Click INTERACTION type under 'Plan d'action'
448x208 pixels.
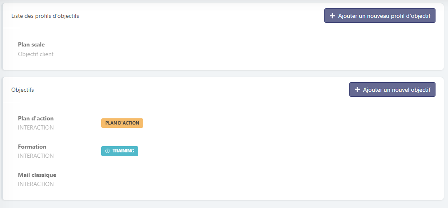pos(36,128)
